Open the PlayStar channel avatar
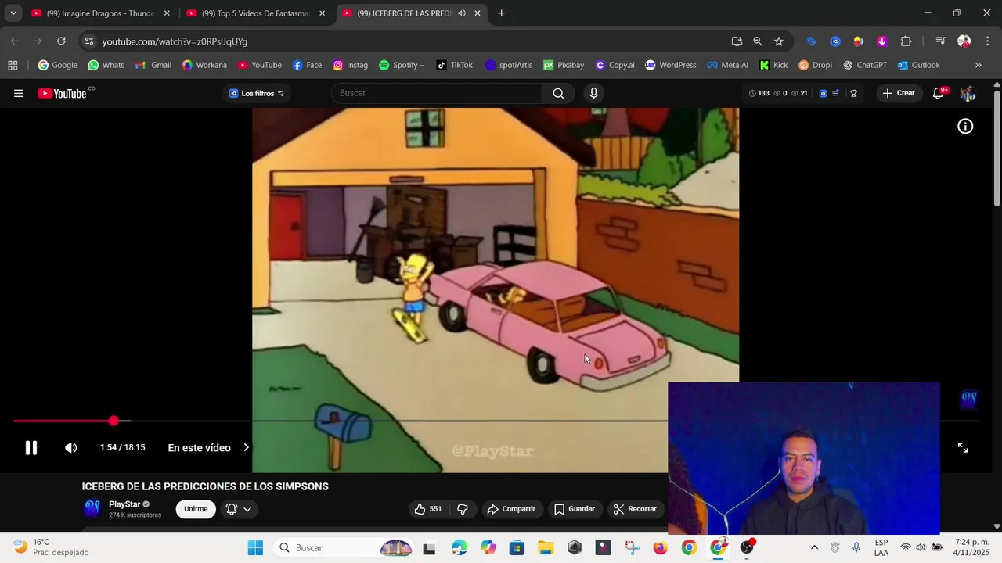Viewport: 1002px width, 563px height. pos(92,509)
